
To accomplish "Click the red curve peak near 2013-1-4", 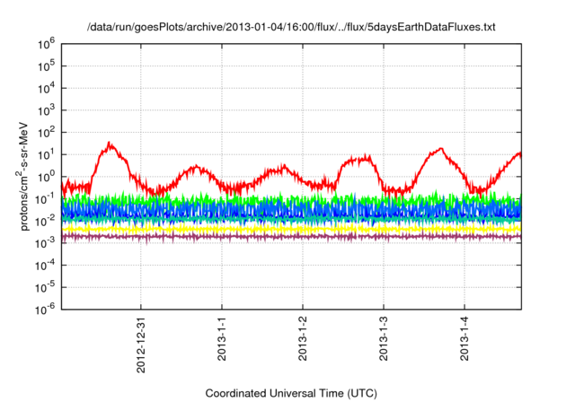I will (x=440, y=149).
